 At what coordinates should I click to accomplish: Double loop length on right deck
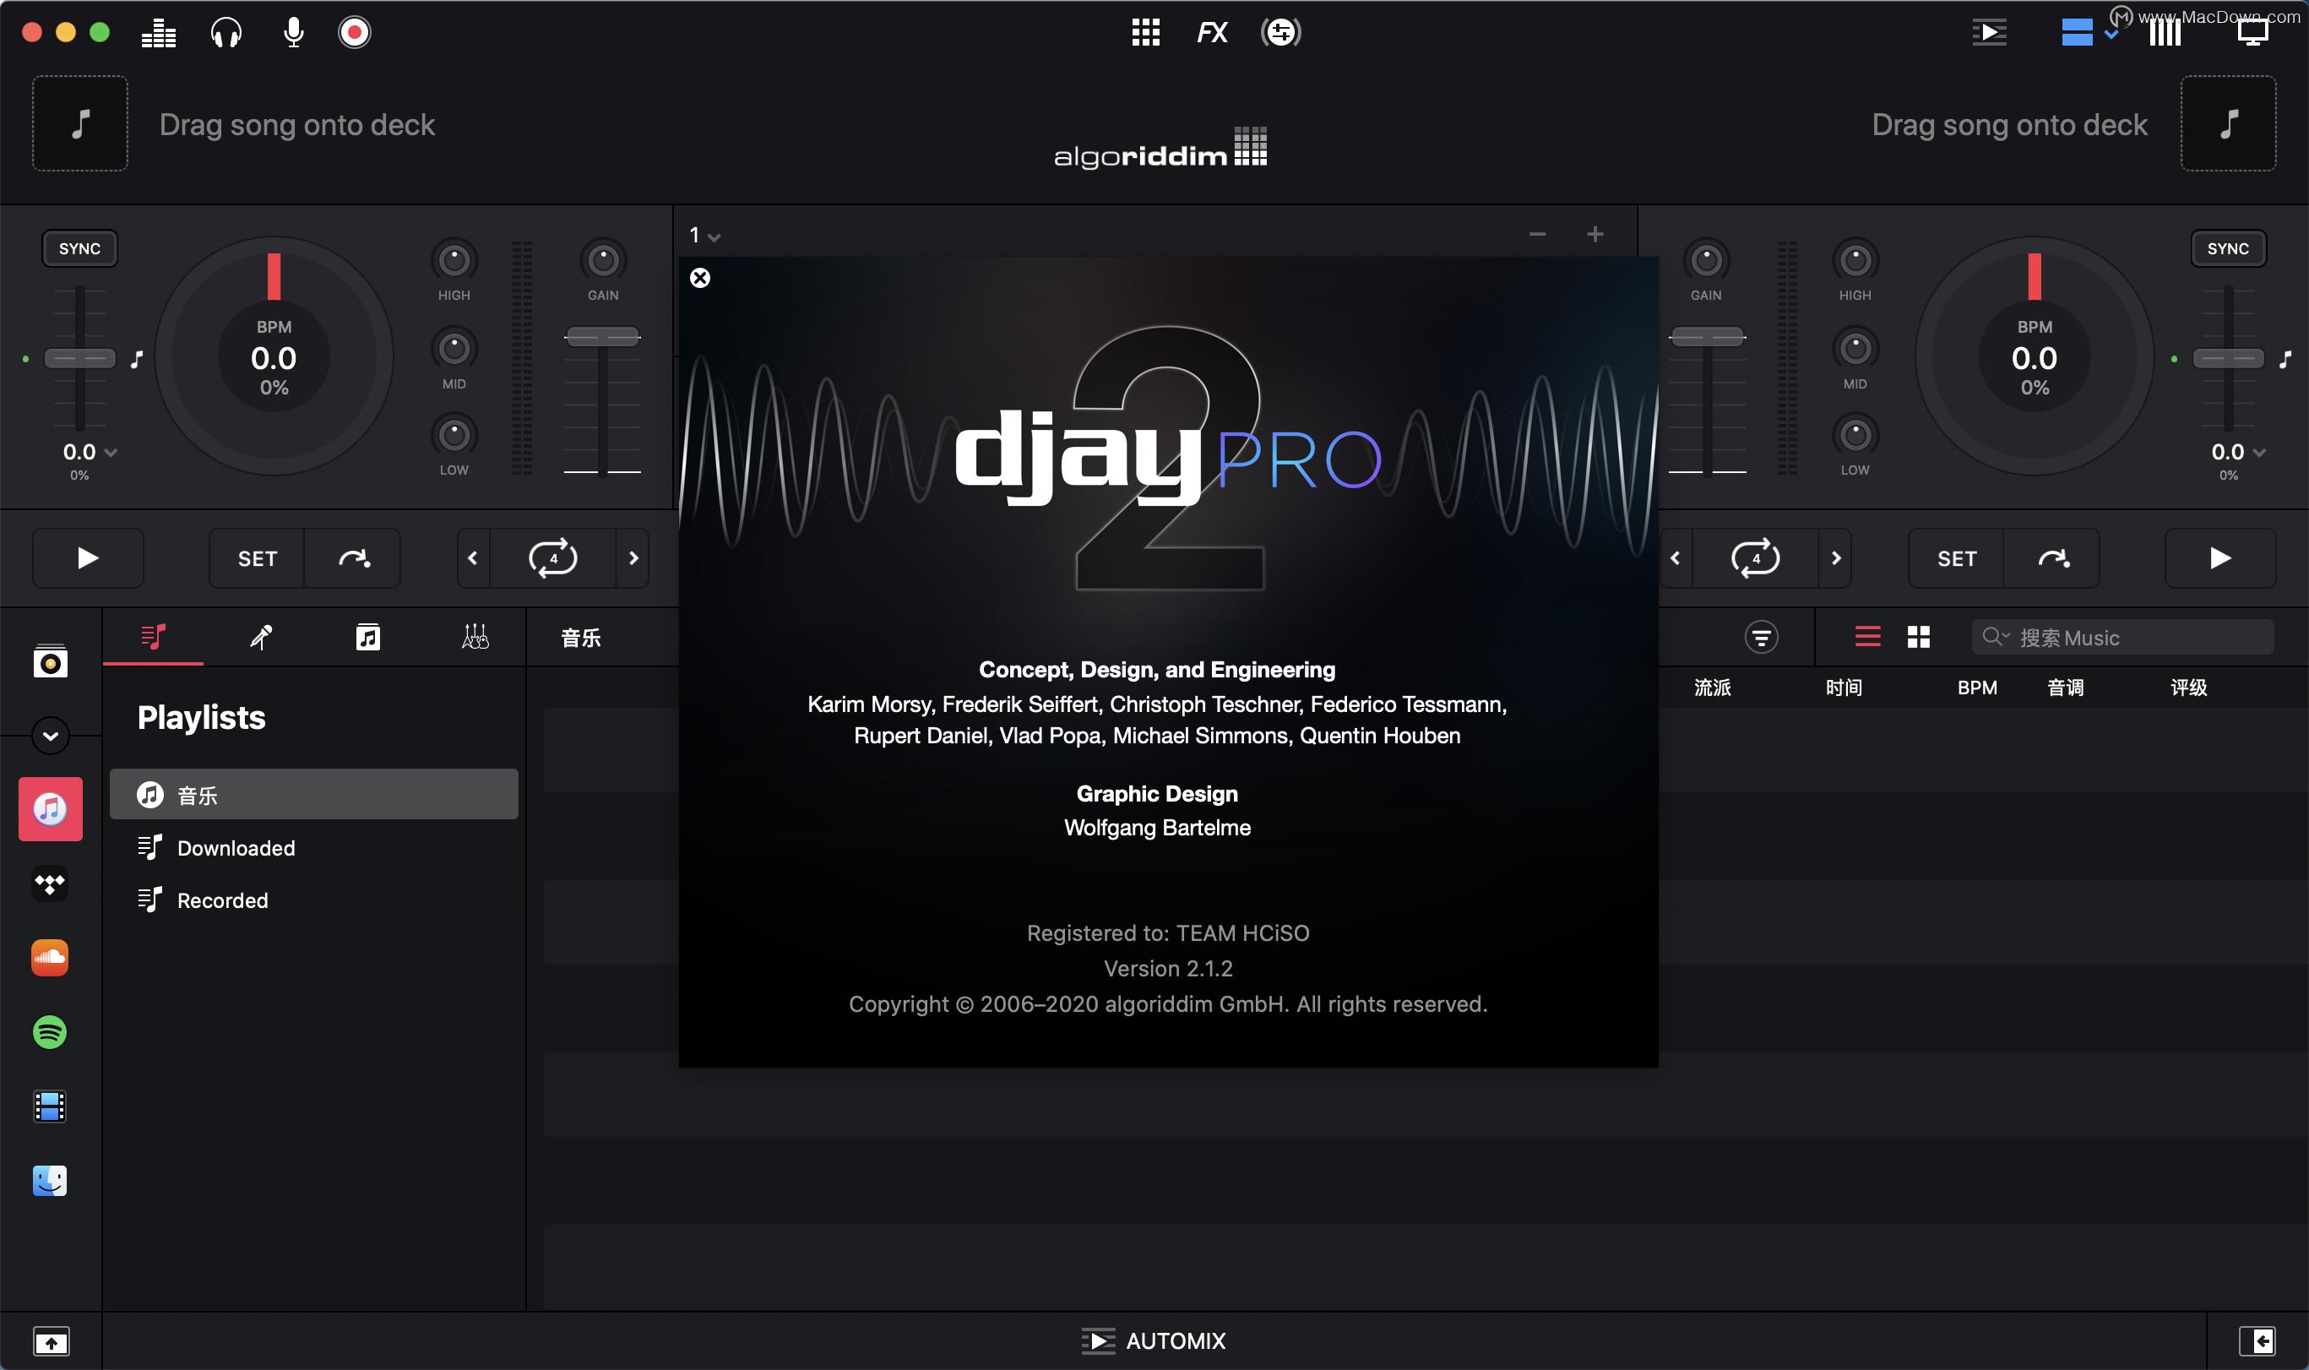point(1835,558)
